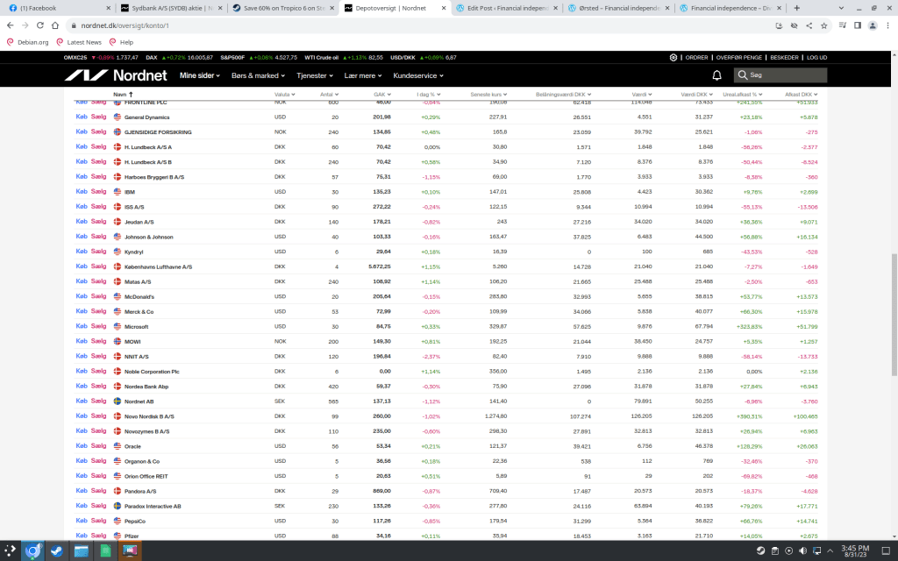Click Køb for Microsoft
Image resolution: width=898 pixels, height=561 pixels.
(x=82, y=326)
